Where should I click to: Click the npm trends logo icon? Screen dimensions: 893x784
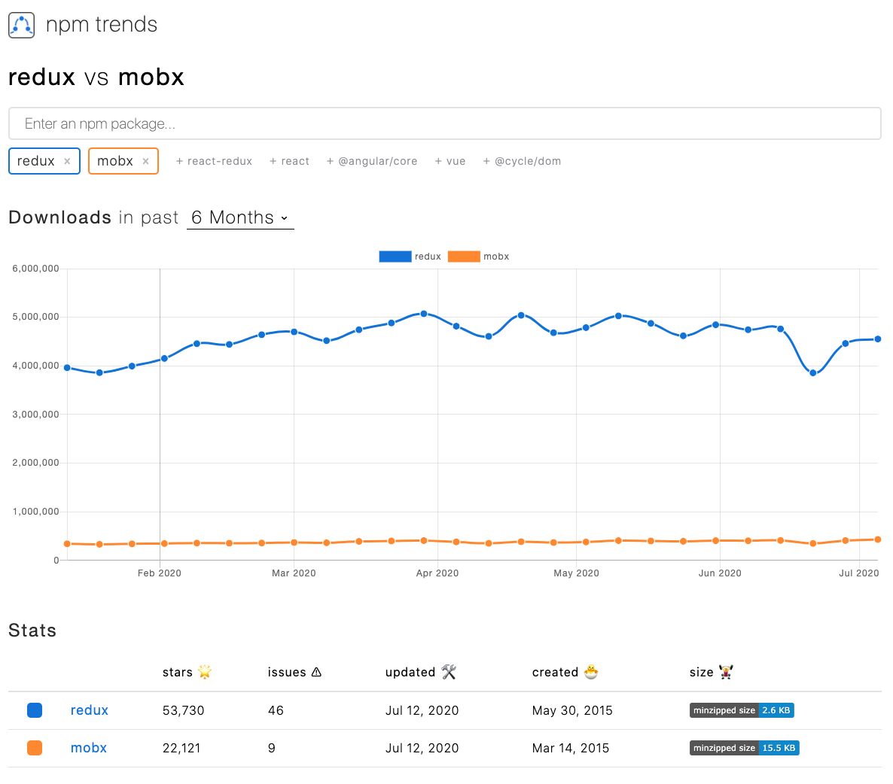coord(21,26)
